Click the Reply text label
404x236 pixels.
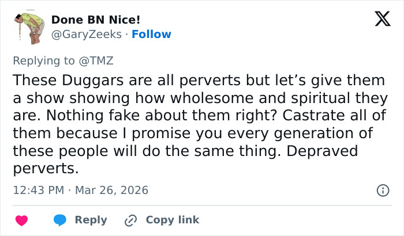coord(91,220)
